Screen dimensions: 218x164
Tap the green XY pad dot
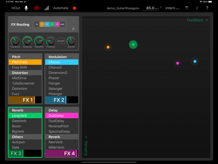coord(133,45)
